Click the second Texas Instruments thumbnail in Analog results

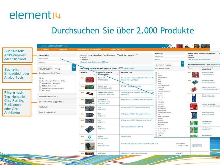195,82
